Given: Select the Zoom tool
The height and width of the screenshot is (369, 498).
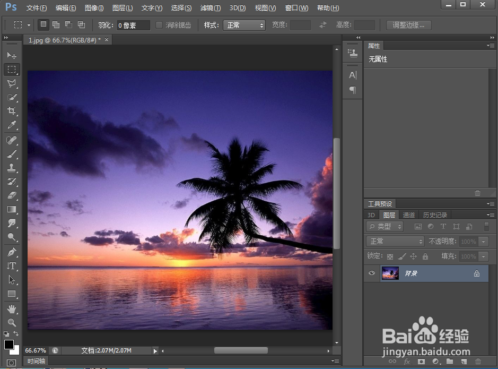Looking at the screenshot, I should click(12, 322).
